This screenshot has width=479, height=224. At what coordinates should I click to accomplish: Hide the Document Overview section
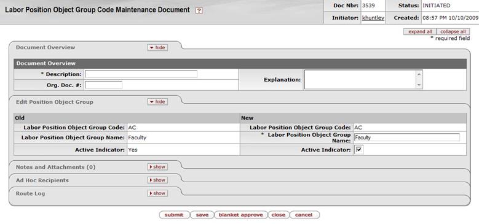pyautogui.click(x=157, y=47)
